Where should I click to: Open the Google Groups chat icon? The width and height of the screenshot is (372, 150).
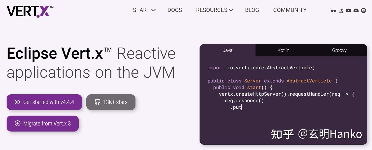point(363,10)
